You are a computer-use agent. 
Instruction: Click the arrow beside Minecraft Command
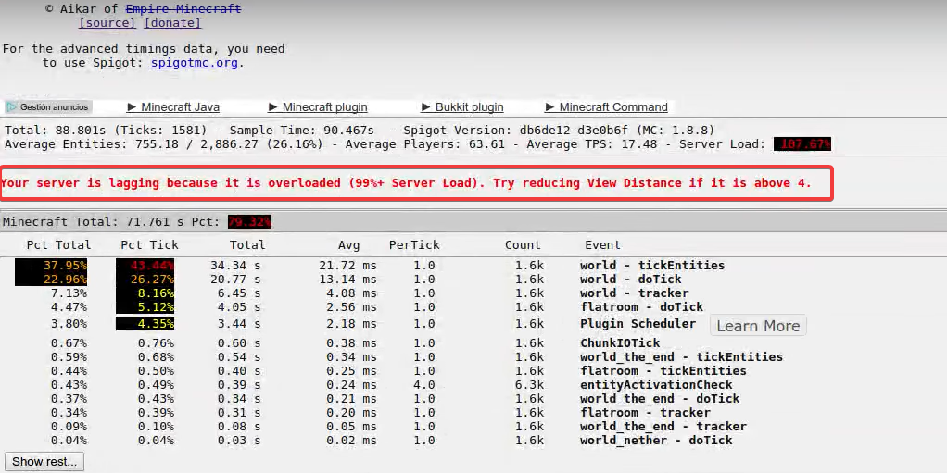[x=550, y=107]
